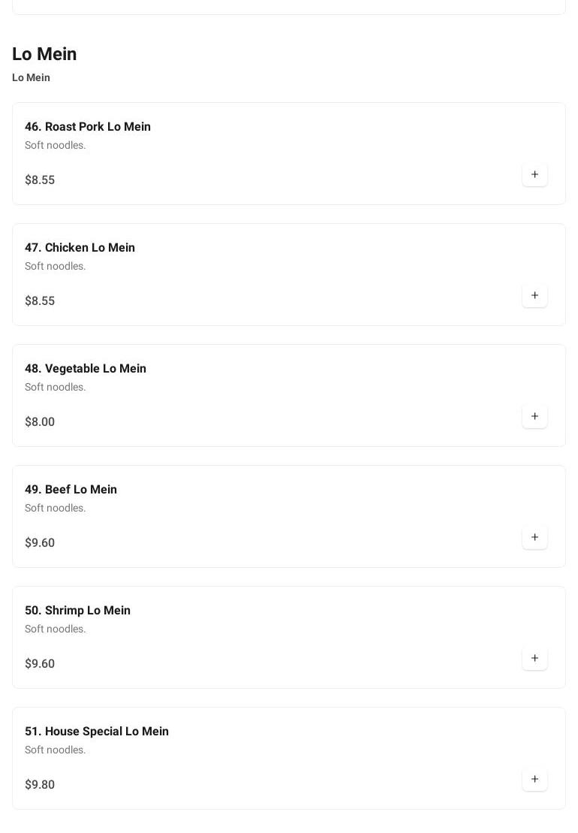Image resolution: width=578 pixels, height=833 pixels.
Task: Click the Soft noodles description under Chicken Lo Mein
Action: 56,267
